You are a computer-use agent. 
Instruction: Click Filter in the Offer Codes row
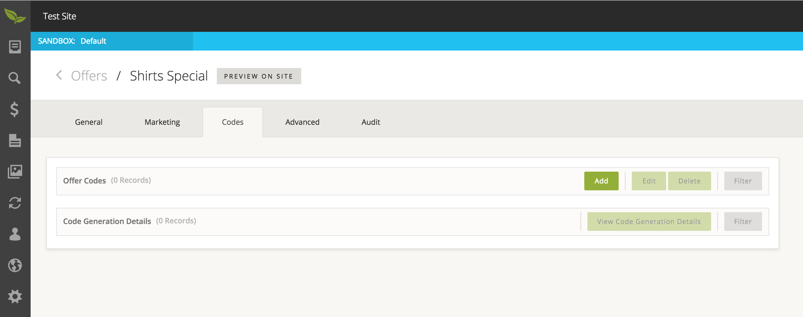point(743,181)
